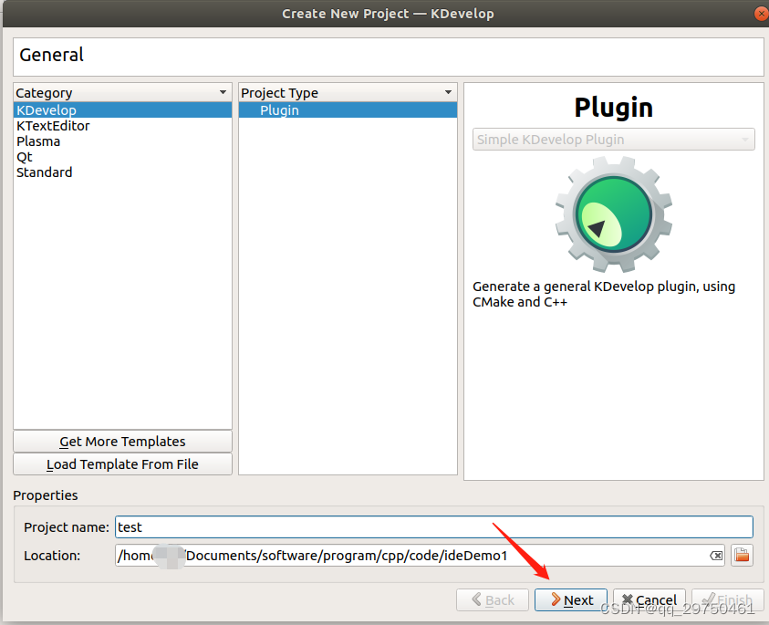The width and height of the screenshot is (769, 625).
Task: Clear the Location field with its clear icon
Action: [716, 556]
